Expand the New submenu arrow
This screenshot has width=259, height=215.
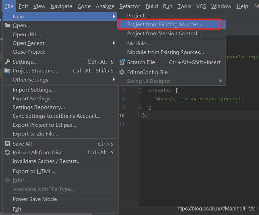click(114, 16)
